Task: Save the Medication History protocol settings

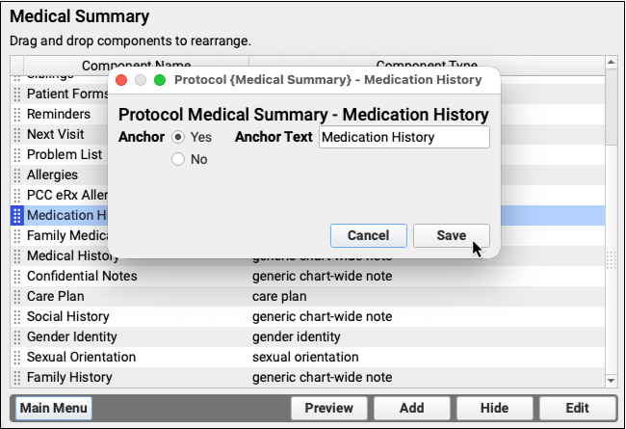Action: [451, 236]
